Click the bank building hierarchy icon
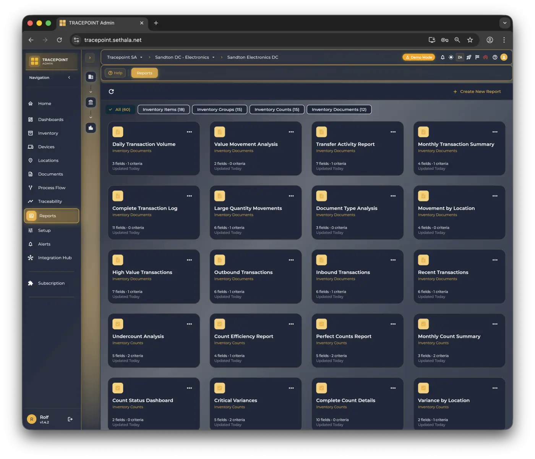The width and height of the screenshot is (535, 459). [91, 102]
